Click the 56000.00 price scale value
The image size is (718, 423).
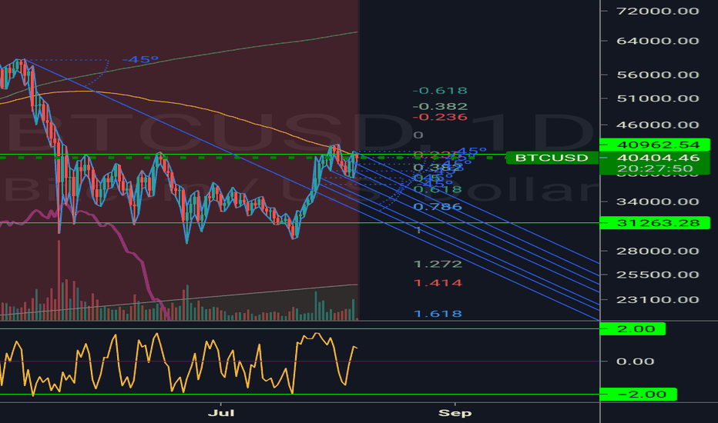click(658, 75)
